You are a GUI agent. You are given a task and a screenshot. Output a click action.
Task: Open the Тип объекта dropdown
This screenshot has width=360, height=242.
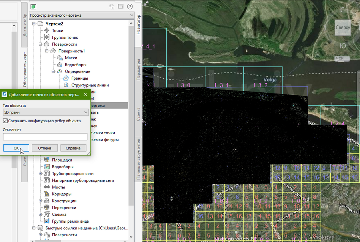tap(45, 112)
